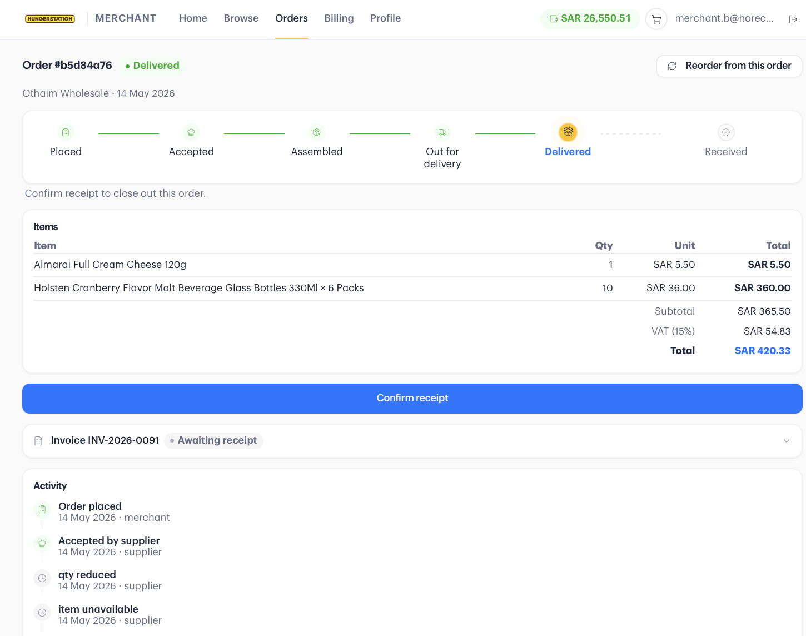806x636 pixels.
Task: Open the Profile tab
Action: [386, 18]
